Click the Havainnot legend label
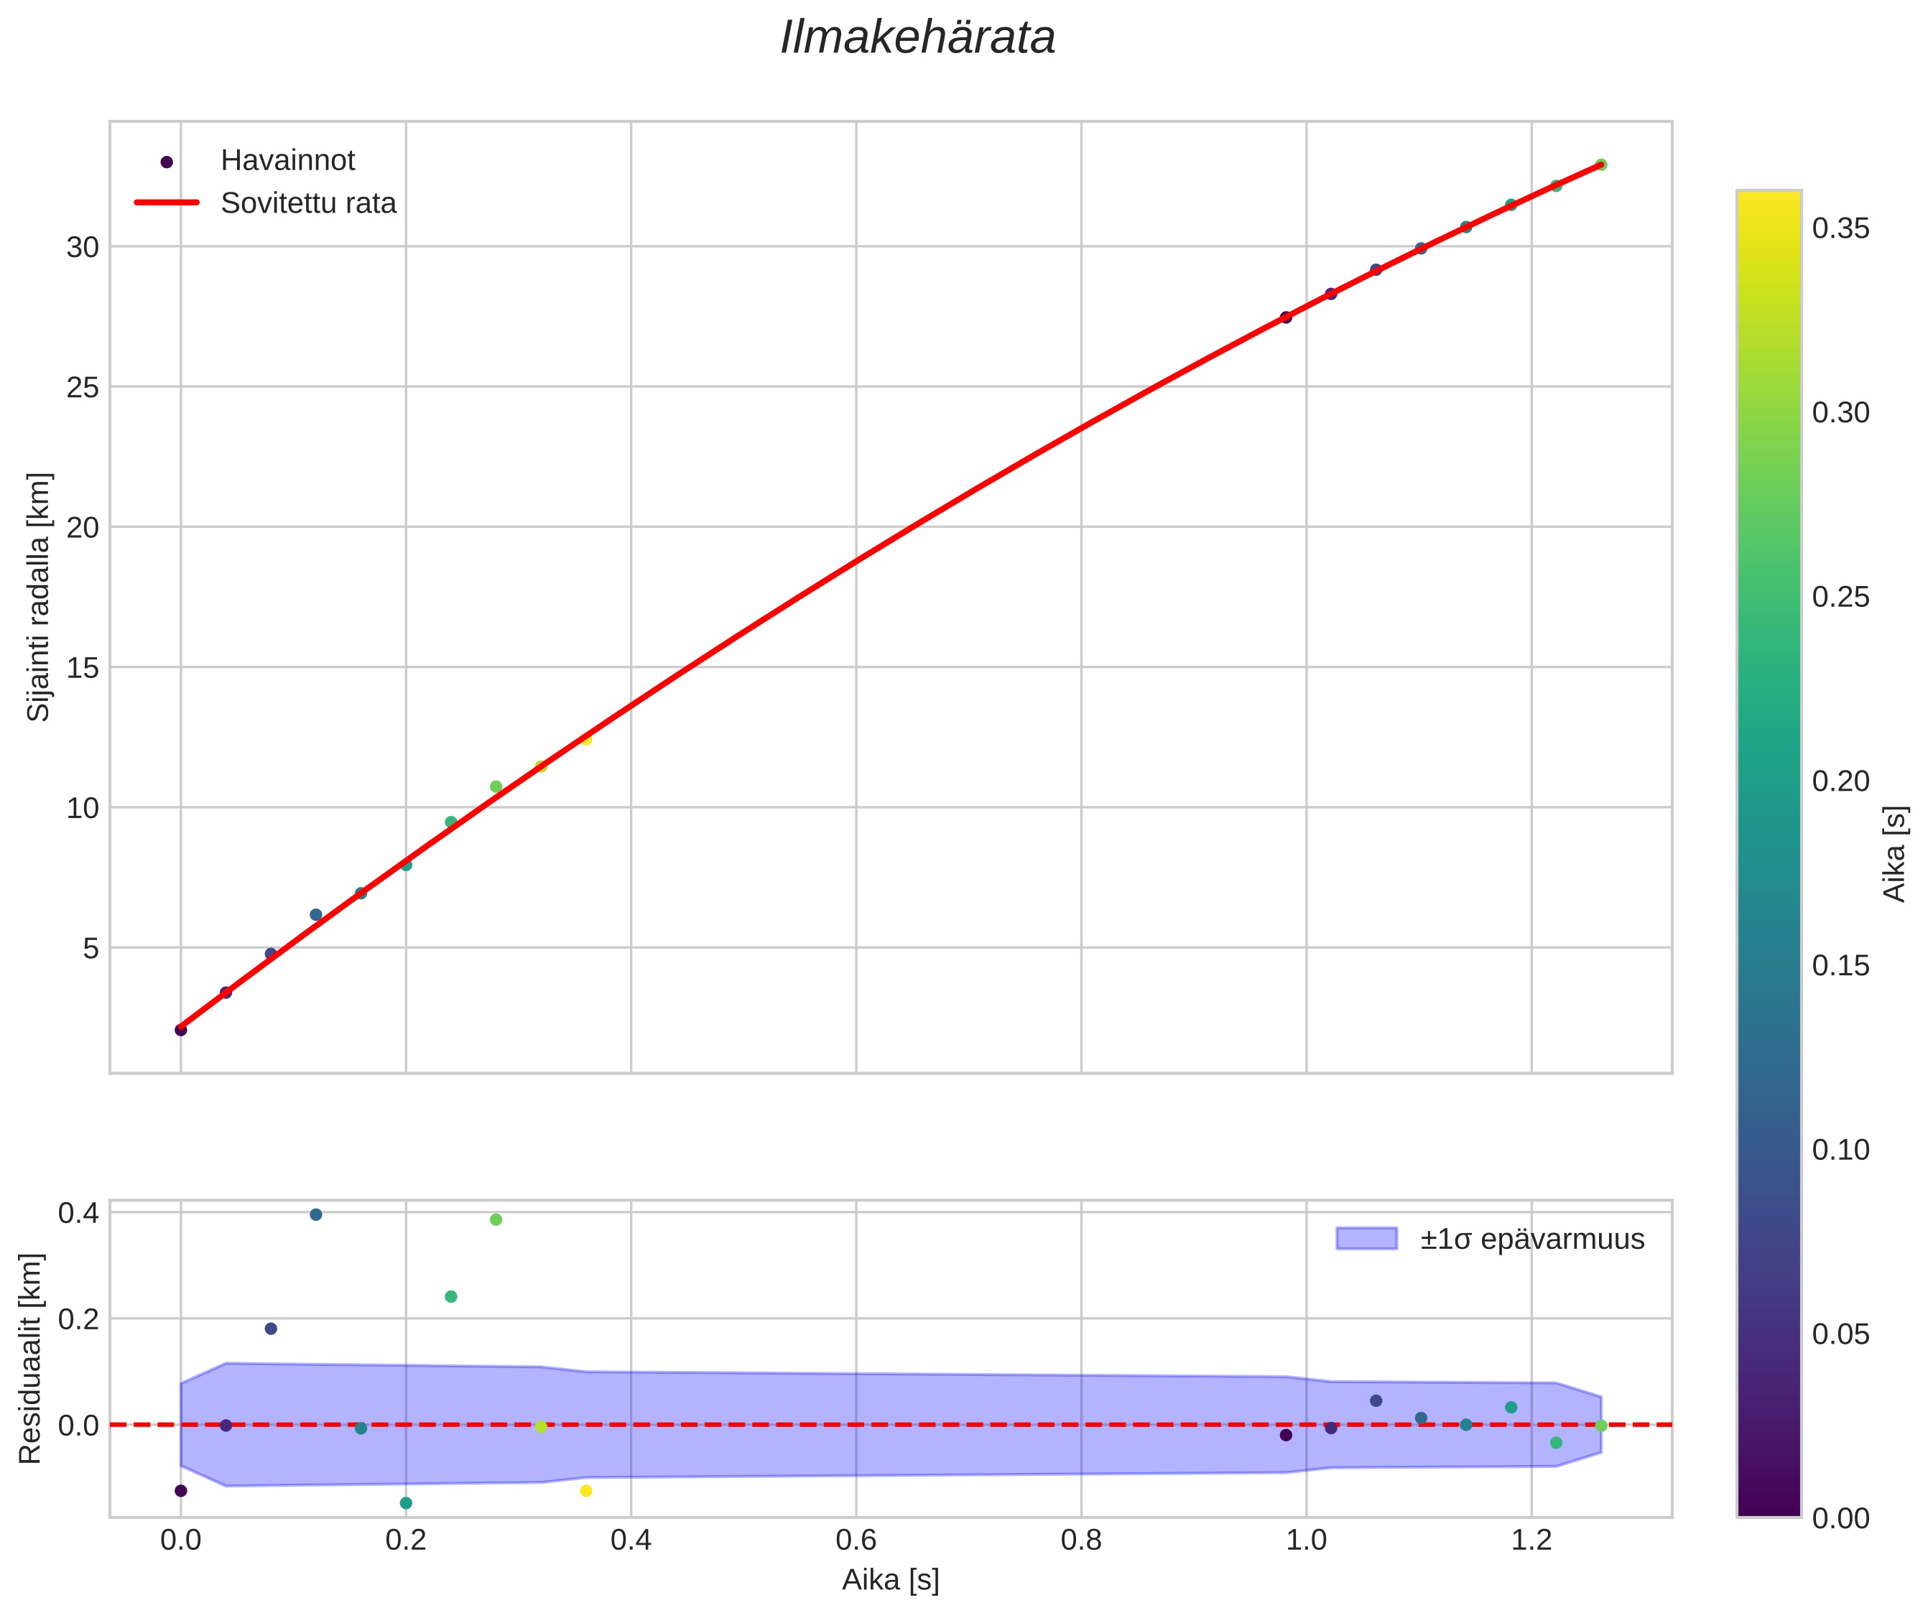This screenshot has height=1613, width=1928. (287, 161)
